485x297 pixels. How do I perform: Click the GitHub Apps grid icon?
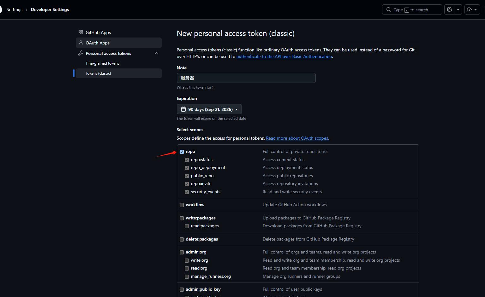(x=81, y=32)
